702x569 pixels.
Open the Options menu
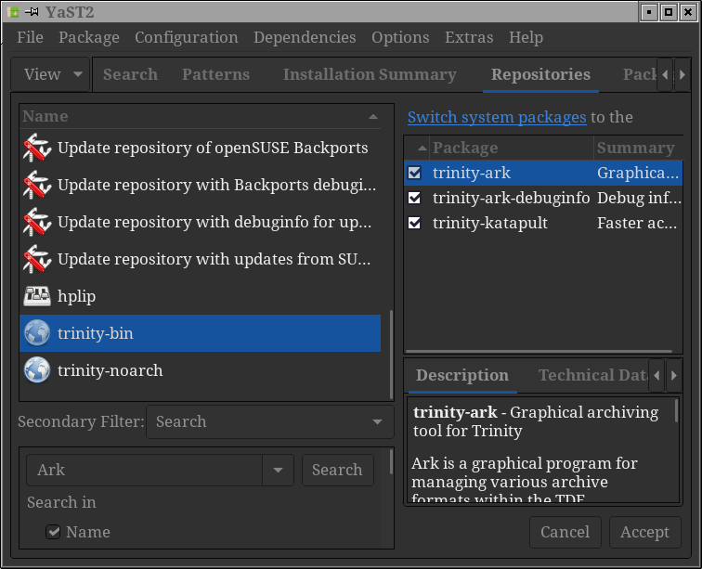[x=400, y=37]
